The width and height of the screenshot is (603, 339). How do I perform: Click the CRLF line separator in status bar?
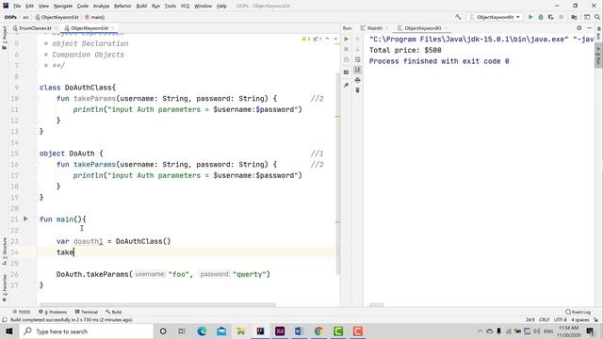click(545, 320)
